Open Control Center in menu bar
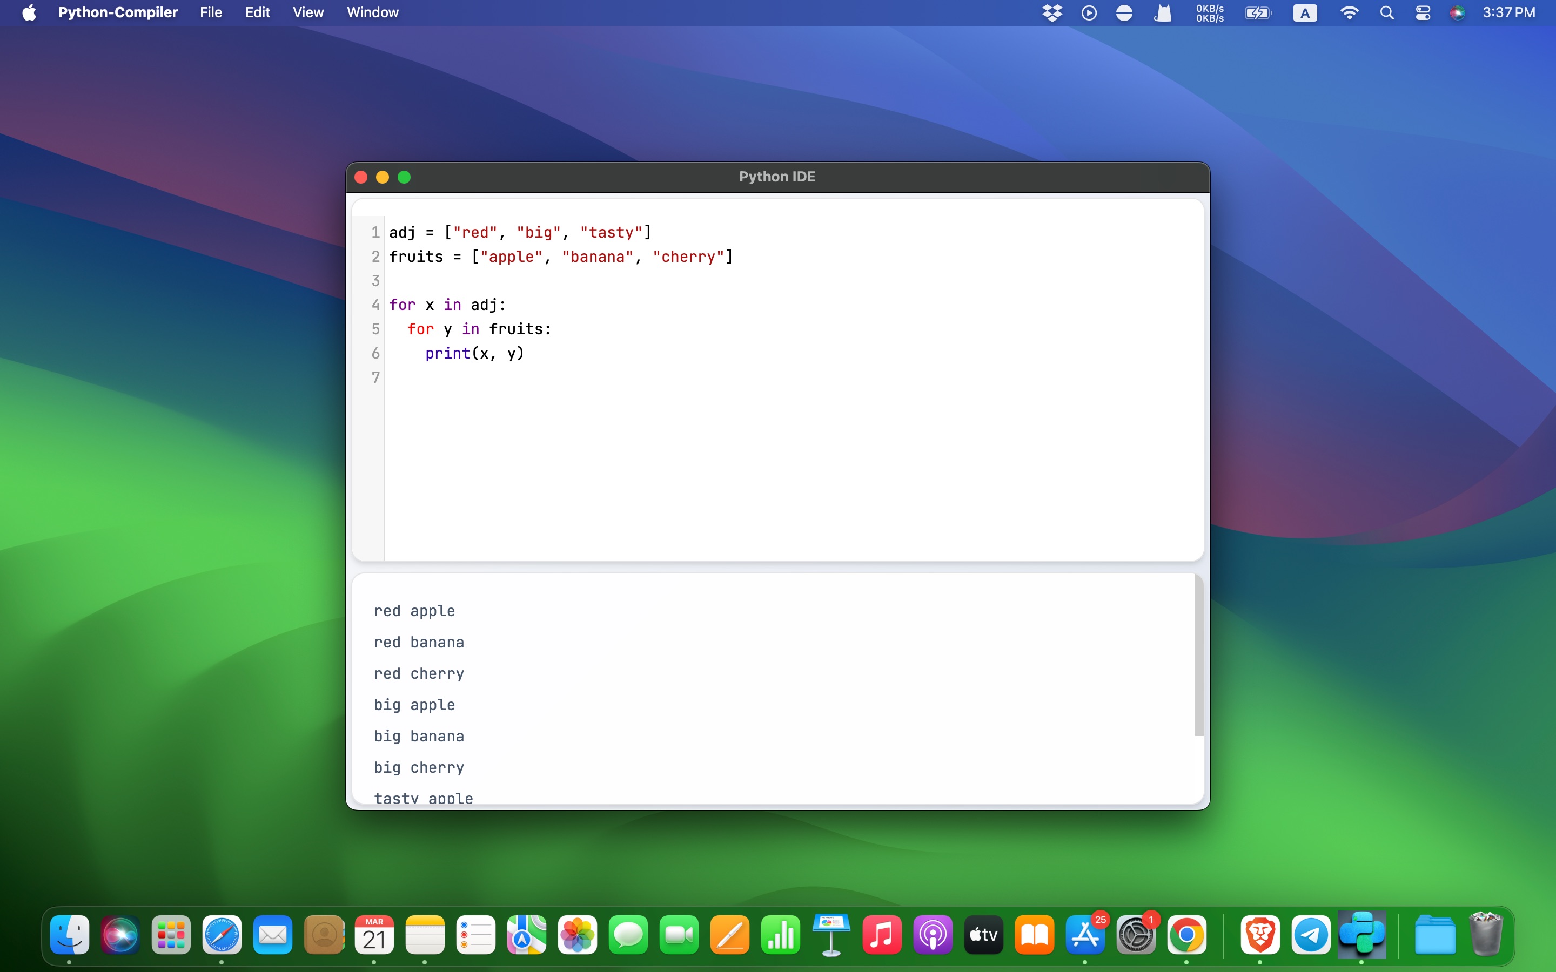The width and height of the screenshot is (1556, 972). (x=1423, y=13)
